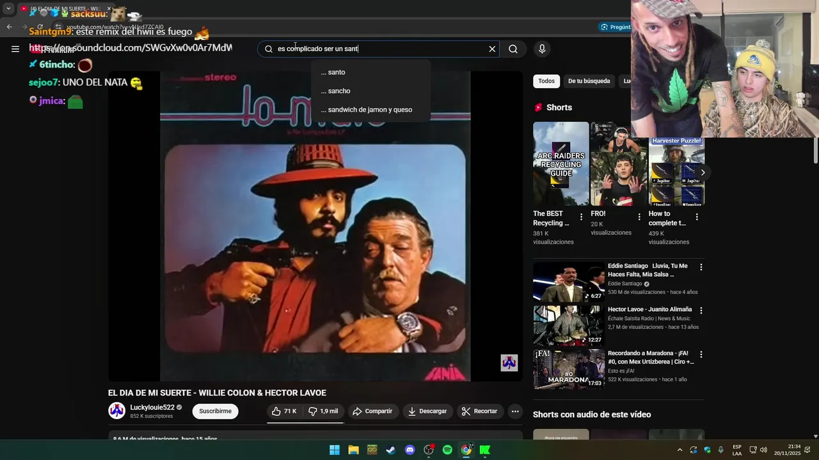819x460 pixels.
Task: Select the "santo" search suggestion
Action: point(371,72)
